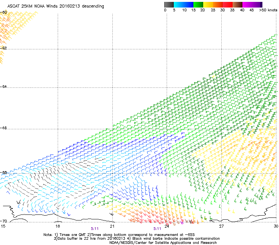The width and height of the screenshot is (279, 245).
Task: Click the '>50 knots' legend label
Action: [x=268, y=10]
